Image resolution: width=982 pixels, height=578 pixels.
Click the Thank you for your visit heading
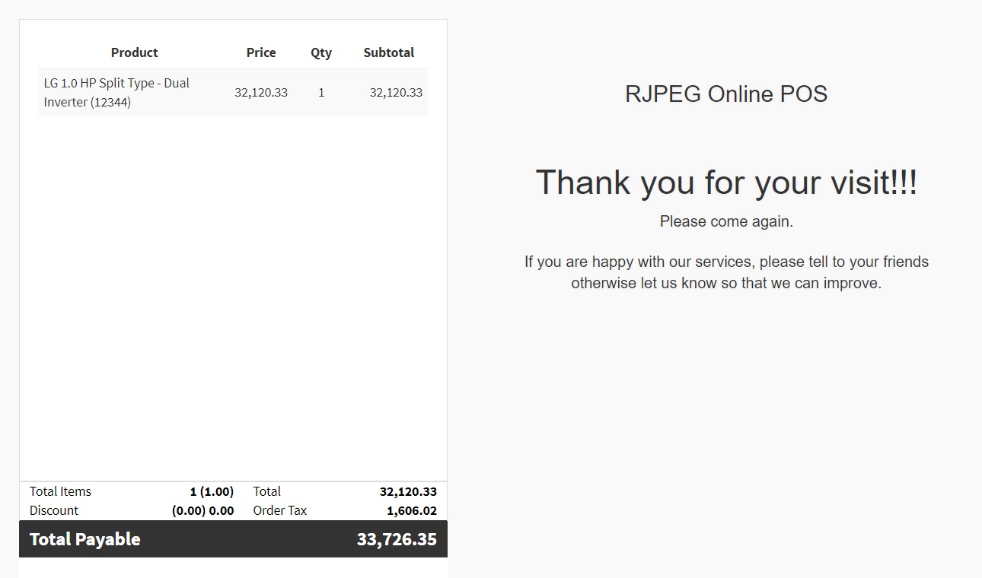click(x=726, y=183)
